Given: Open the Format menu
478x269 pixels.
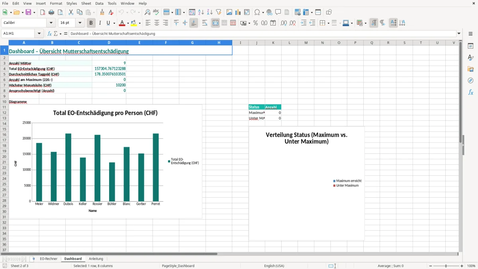Looking at the screenshot, I should click(56, 3).
